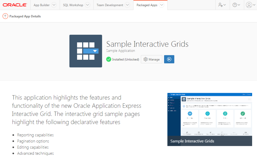
Task: Open the SQL Workshop tab
Action: tap(73, 5)
